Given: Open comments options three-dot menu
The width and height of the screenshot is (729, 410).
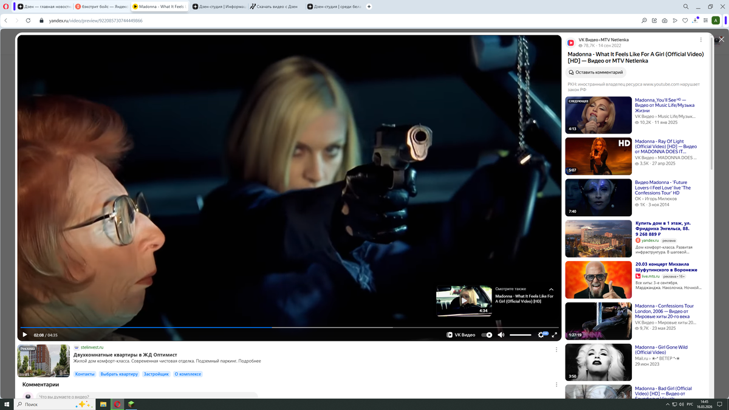Looking at the screenshot, I should [x=556, y=384].
